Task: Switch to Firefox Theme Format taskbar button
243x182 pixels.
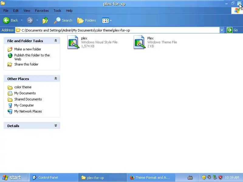Action: pos(151,177)
